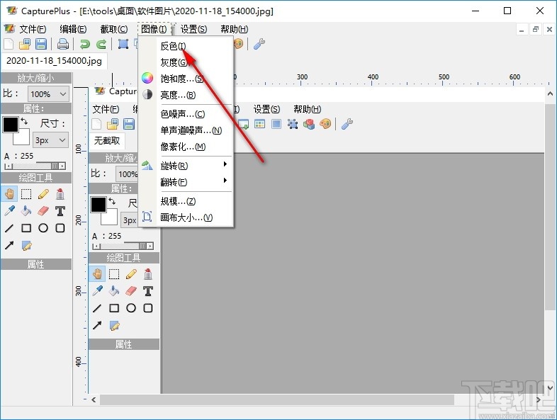The width and height of the screenshot is (557, 420).
Task: Click bottom 属性 header in outer left panel
Action: click(x=36, y=264)
